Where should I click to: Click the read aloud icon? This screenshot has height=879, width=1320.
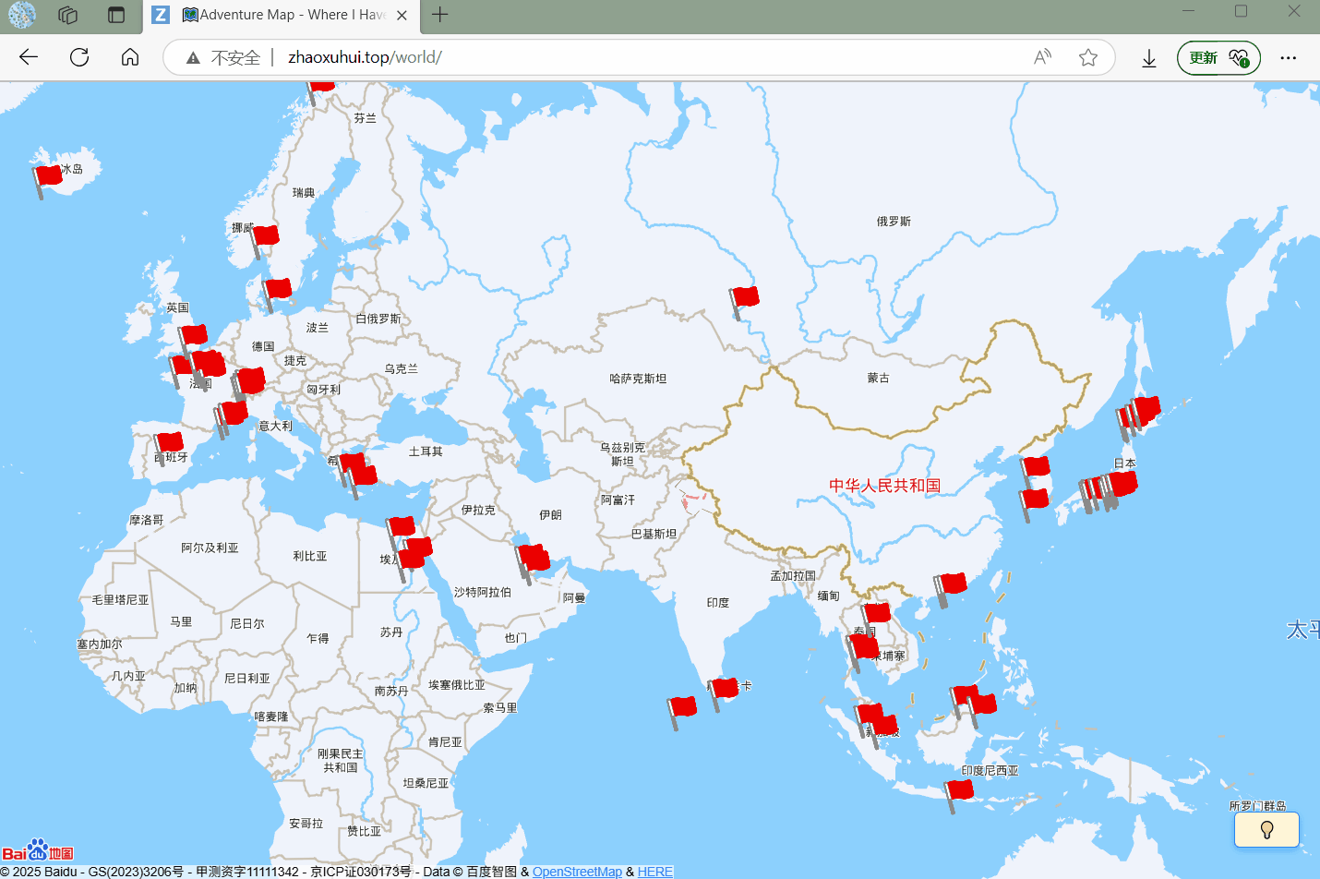click(x=1042, y=57)
